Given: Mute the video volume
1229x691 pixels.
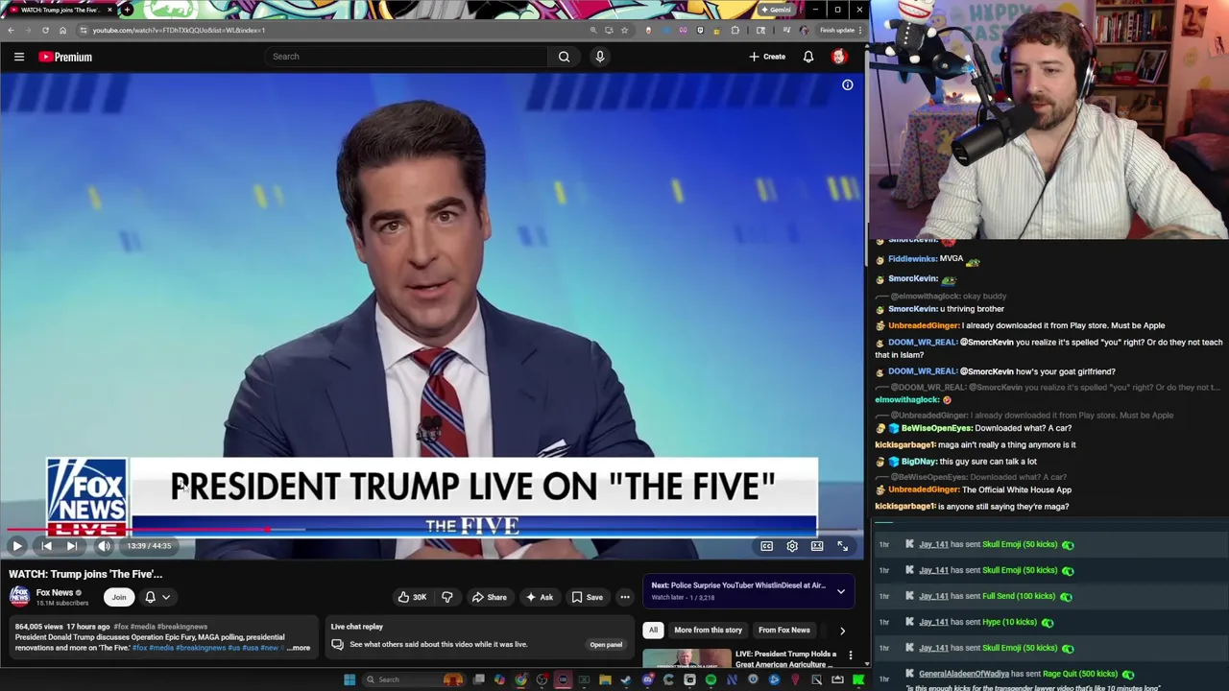Looking at the screenshot, I should 104,546.
